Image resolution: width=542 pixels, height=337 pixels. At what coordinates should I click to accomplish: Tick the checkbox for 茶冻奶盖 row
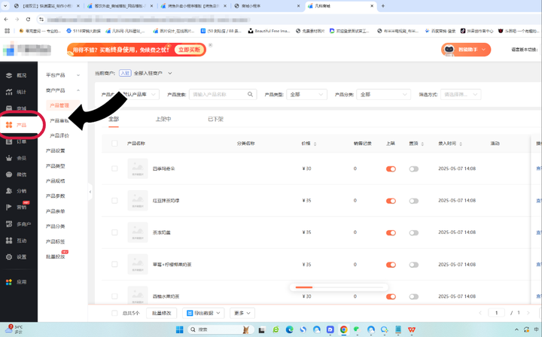click(114, 232)
